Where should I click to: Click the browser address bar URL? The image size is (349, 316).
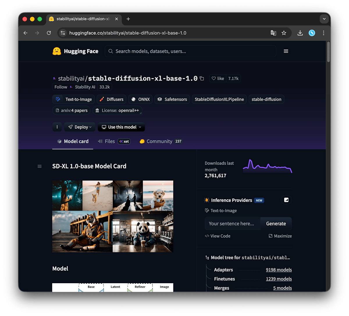128,33
